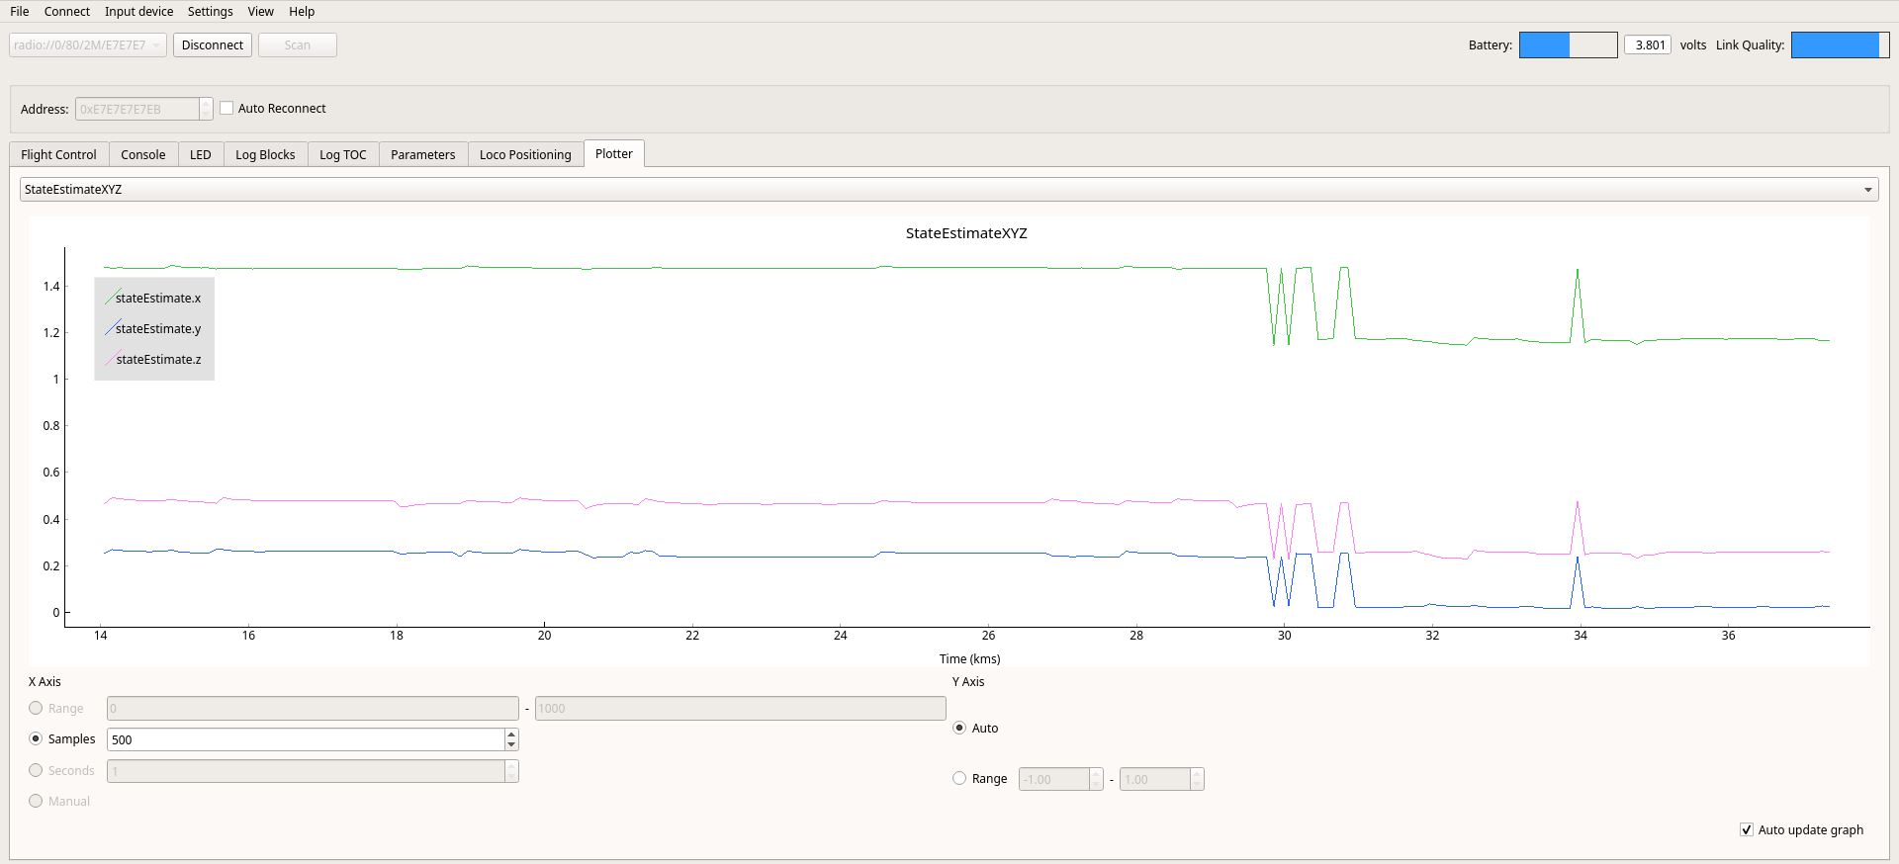Image resolution: width=1899 pixels, height=864 pixels.
Task: Choose the X Axis Samples radio option
Action: [x=36, y=738]
